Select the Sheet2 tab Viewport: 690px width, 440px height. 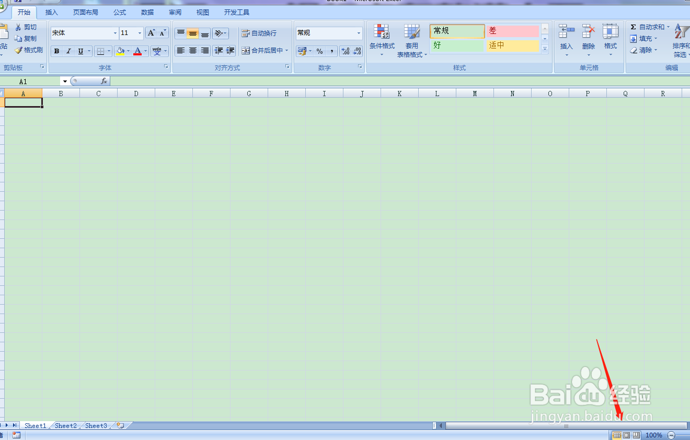click(66, 426)
